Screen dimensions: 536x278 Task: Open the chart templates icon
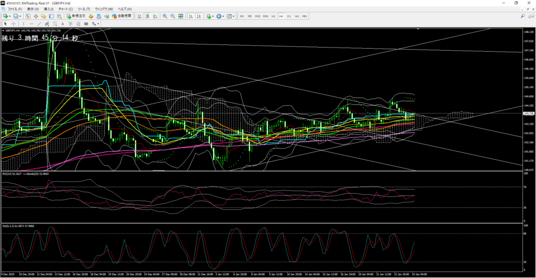coord(229,16)
